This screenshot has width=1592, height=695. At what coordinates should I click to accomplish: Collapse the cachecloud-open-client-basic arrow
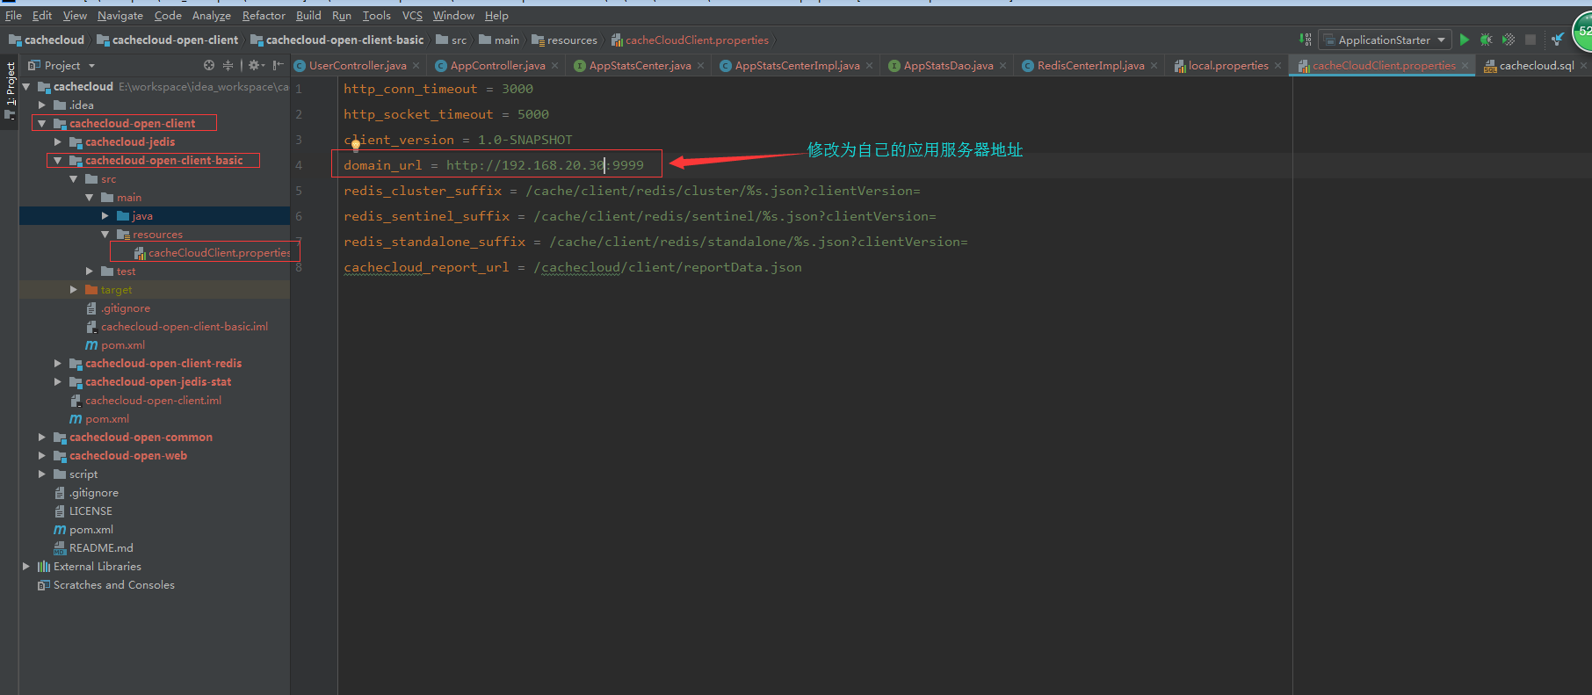58,160
